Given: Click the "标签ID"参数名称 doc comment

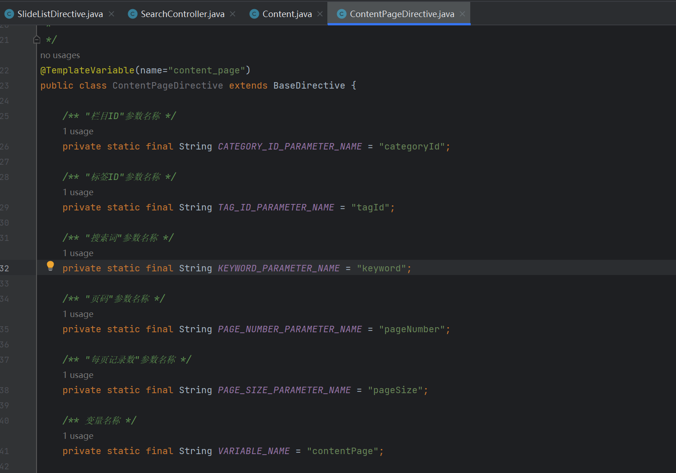Looking at the screenshot, I should click(x=119, y=177).
